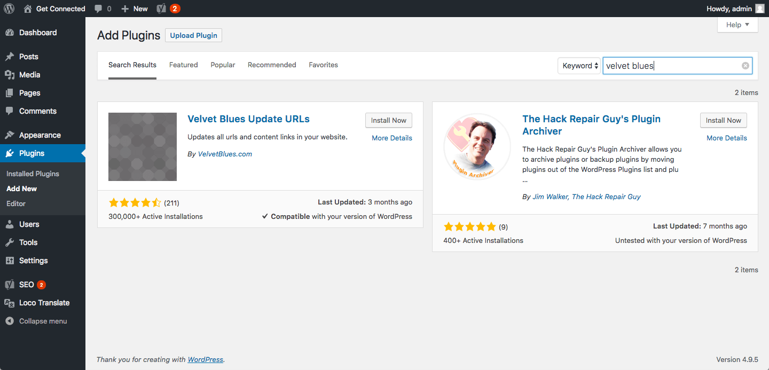Click the Collapse menu arrow icon
Screen dimensions: 769x370
click(x=10, y=321)
